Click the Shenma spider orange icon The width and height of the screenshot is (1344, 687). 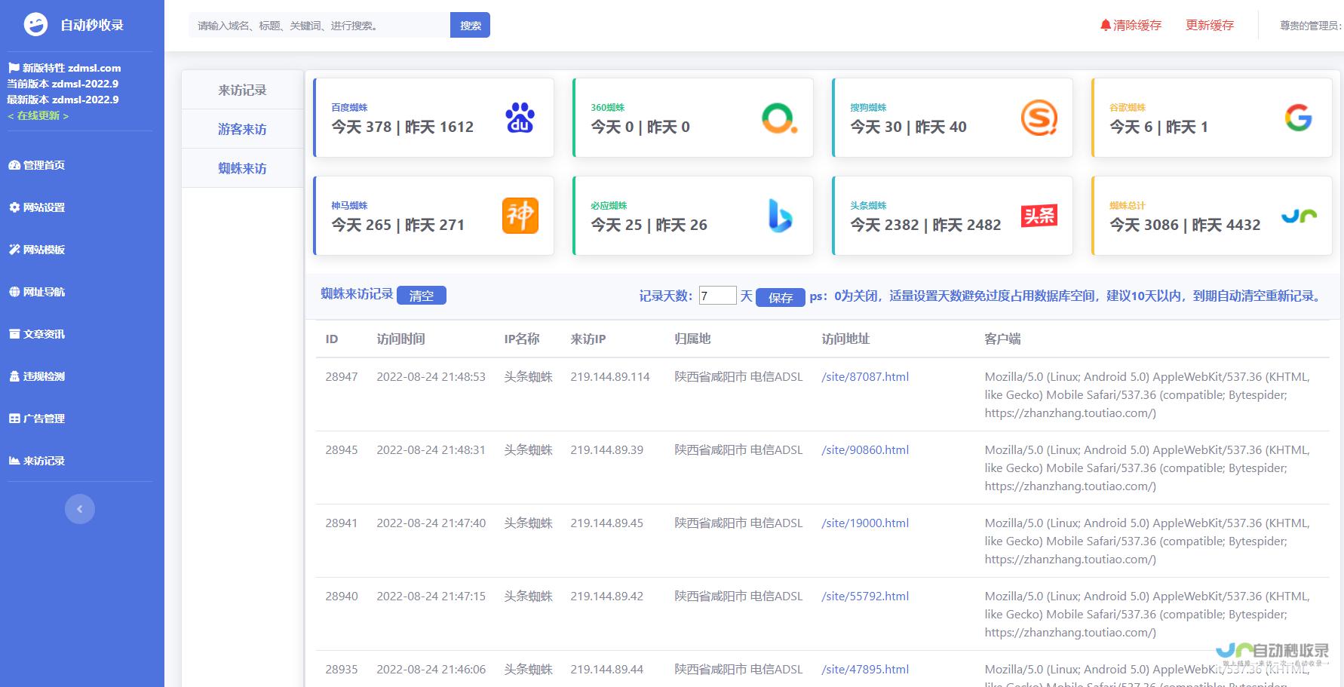point(520,216)
